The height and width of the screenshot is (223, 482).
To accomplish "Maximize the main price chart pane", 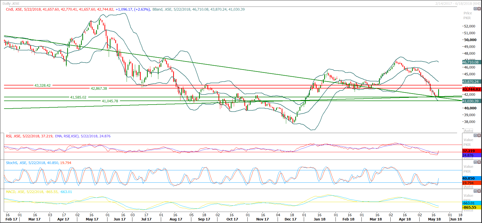I will (x=475, y=9).
